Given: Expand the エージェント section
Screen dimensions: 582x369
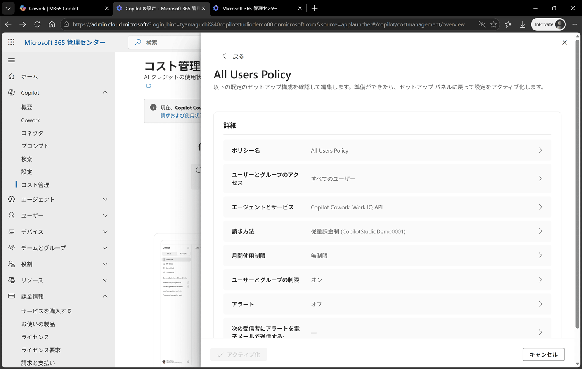Looking at the screenshot, I should pyautogui.click(x=105, y=199).
